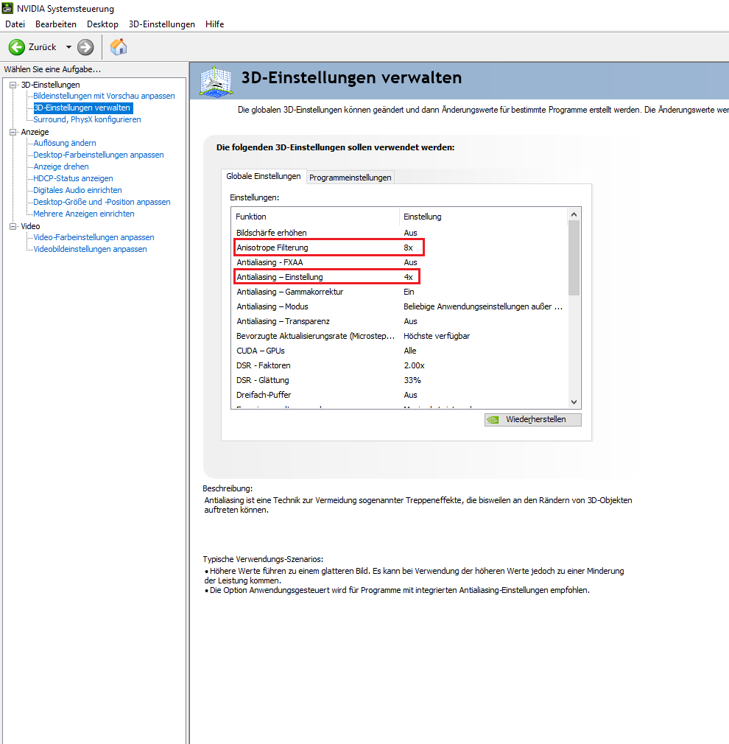The image size is (729, 744).
Task: Select Bevorzugte Aktualisierungsrate row
Action: pos(399,336)
